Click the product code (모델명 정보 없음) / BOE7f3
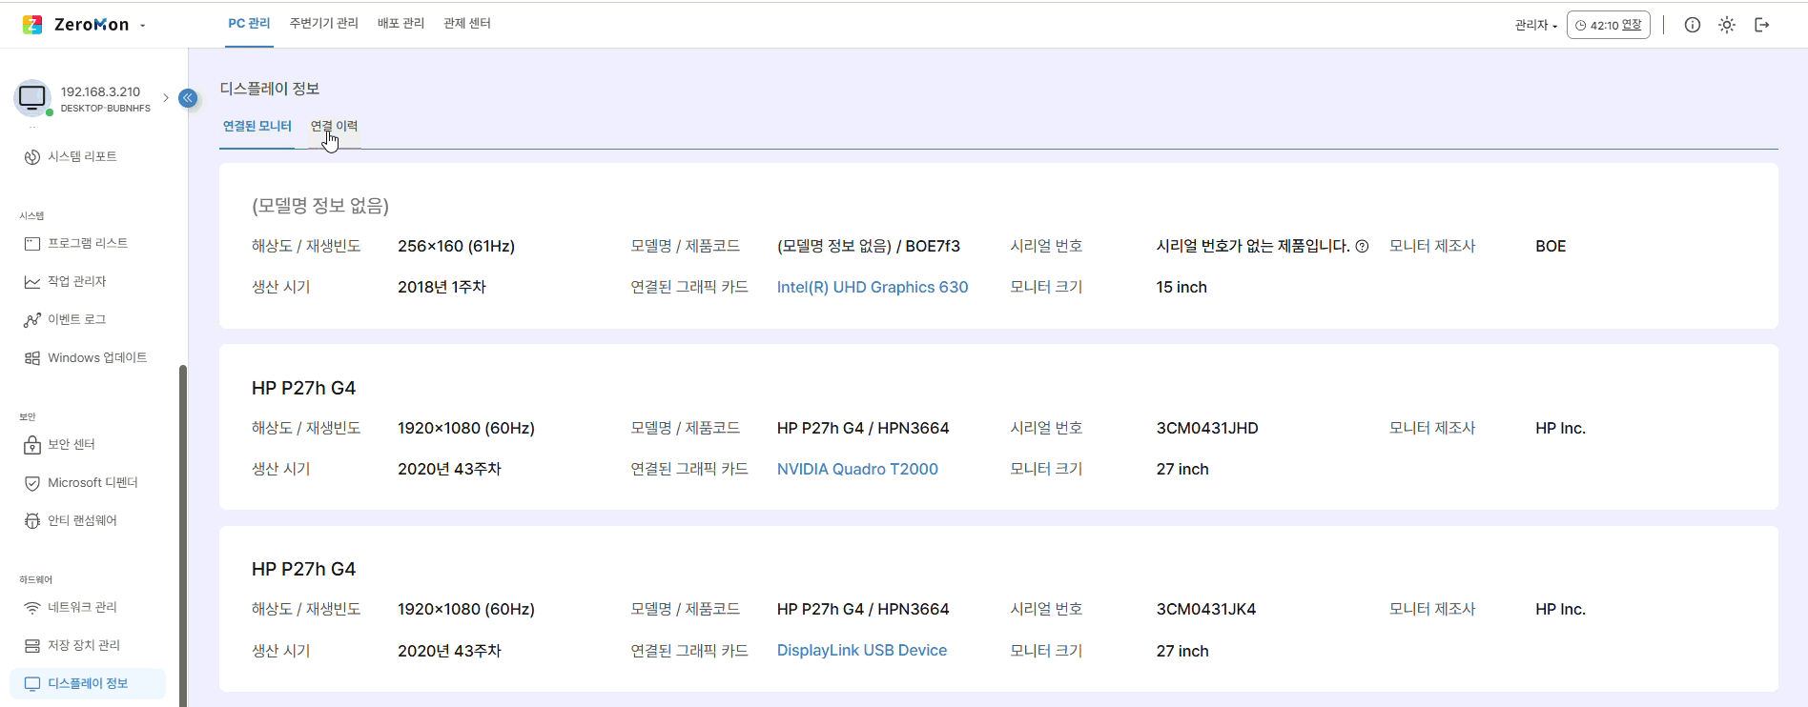This screenshot has width=1808, height=707. [x=869, y=246]
